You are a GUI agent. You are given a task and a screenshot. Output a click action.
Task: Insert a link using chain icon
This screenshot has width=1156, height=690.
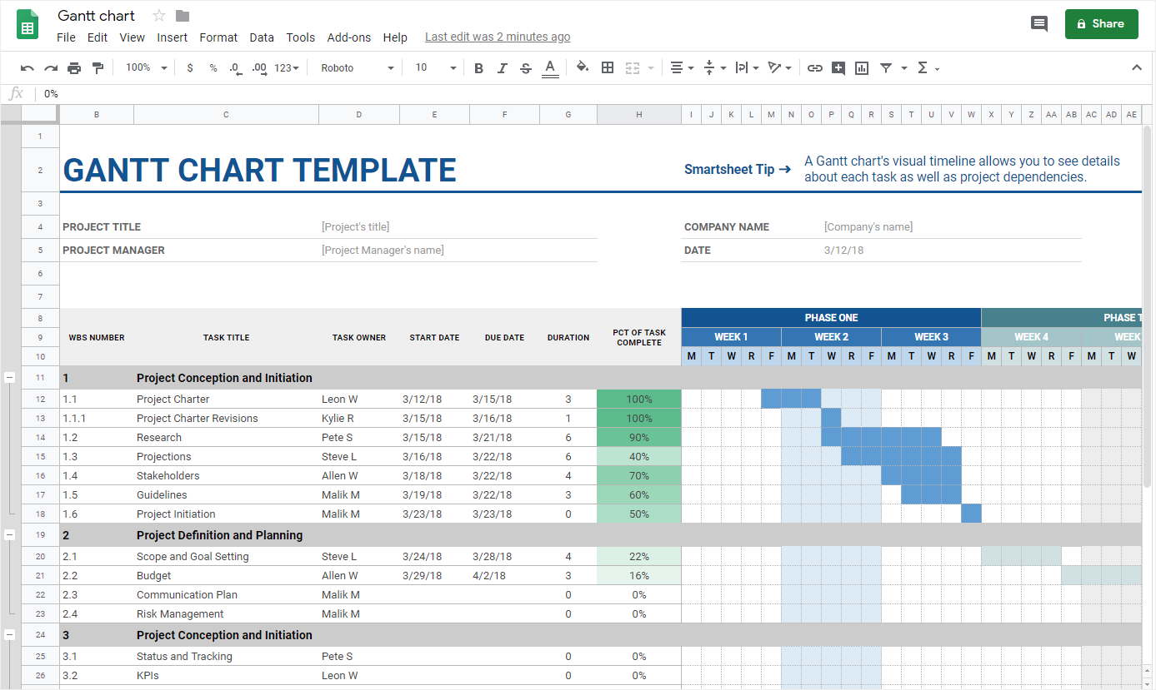click(x=815, y=68)
